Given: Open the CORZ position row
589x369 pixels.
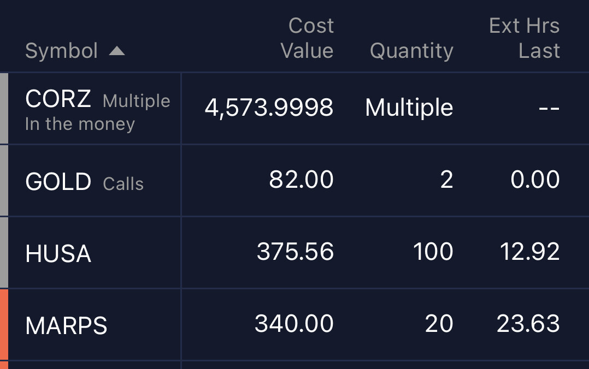Looking at the screenshot, I should coord(294,108).
